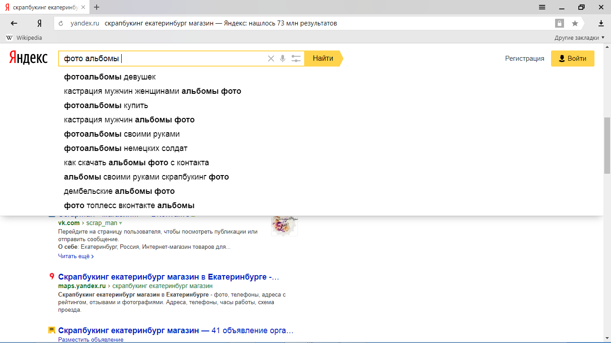The image size is (611, 343).
Task: Start voice search with the microphone icon
Action: [x=283, y=59]
